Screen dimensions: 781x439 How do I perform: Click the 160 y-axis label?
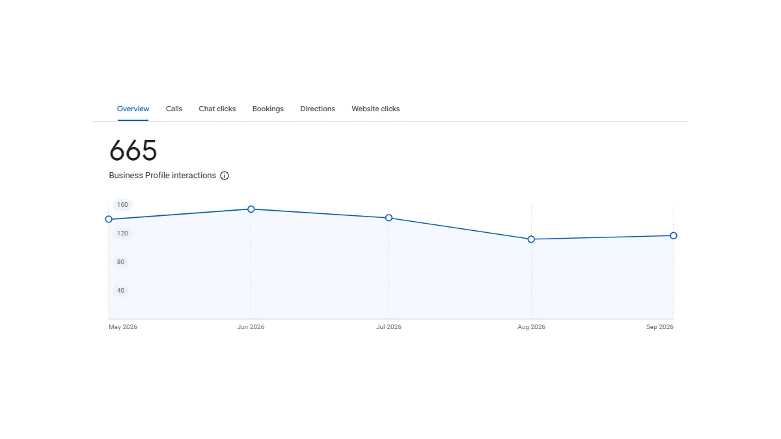pos(122,205)
